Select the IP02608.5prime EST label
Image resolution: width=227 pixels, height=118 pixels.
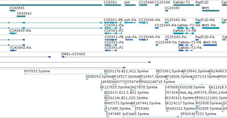(x=208, y=103)
